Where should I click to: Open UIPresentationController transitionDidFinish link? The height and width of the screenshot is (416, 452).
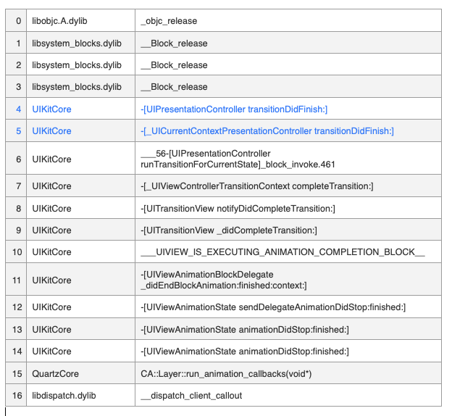[234, 109]
